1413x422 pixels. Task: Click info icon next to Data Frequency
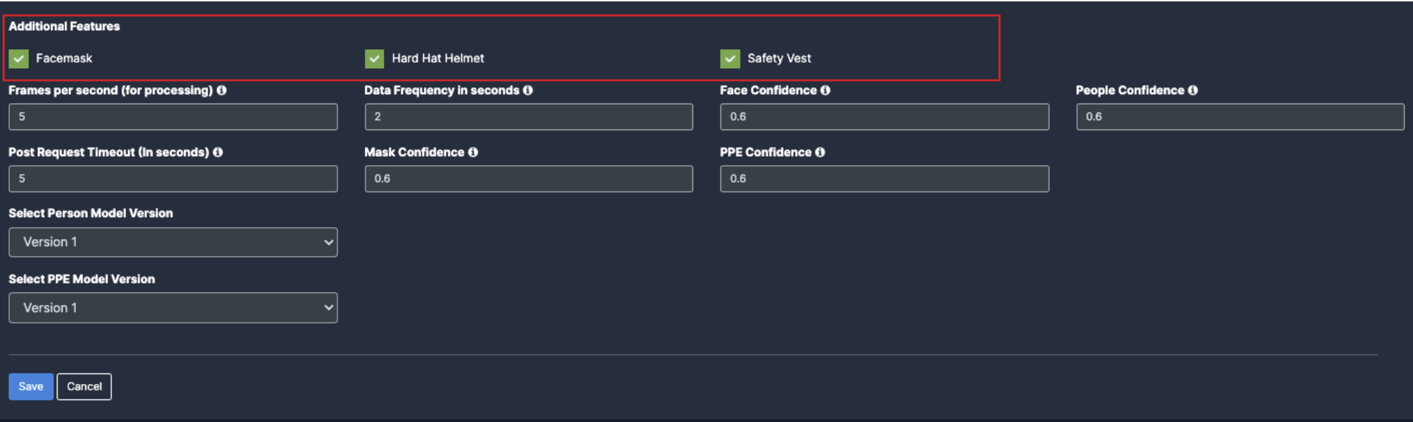(528, 90)
